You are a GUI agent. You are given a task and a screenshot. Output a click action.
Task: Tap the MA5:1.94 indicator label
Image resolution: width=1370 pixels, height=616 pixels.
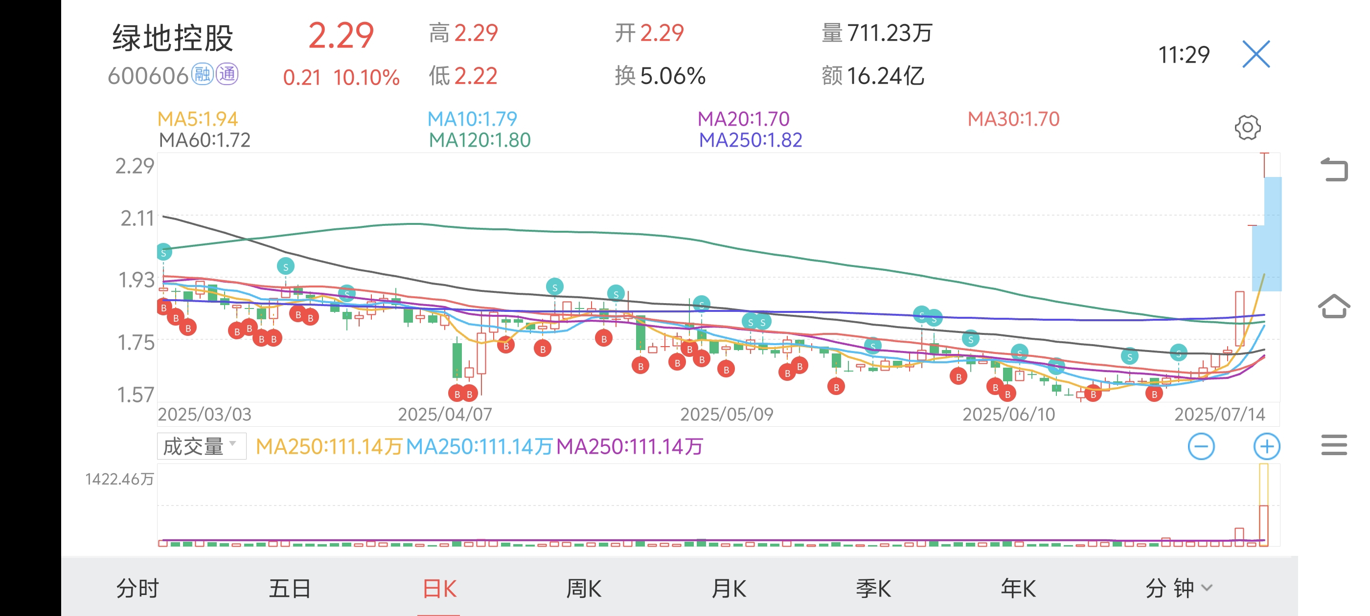point(197,118)
